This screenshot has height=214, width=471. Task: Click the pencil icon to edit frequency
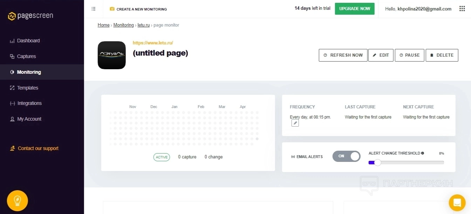(295, 123)
